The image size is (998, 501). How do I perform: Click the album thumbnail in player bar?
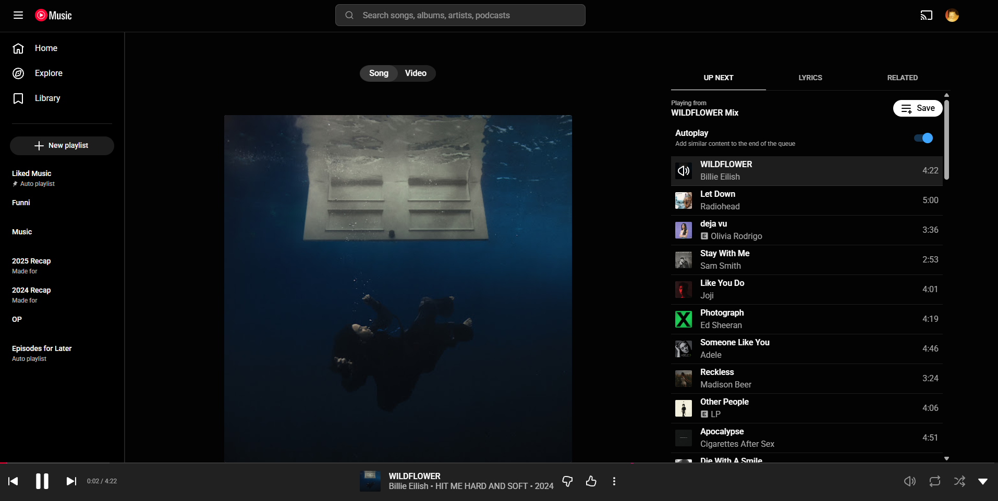pyautogui.click(x=370, y=481)
